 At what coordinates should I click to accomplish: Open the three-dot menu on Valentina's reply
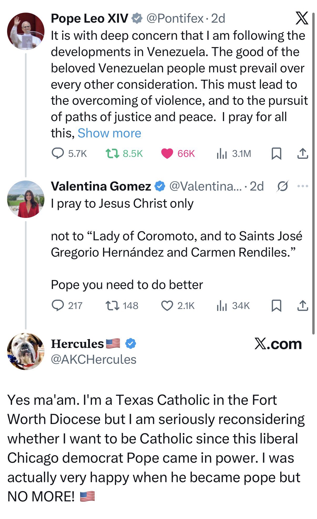(x=303, y=186)
